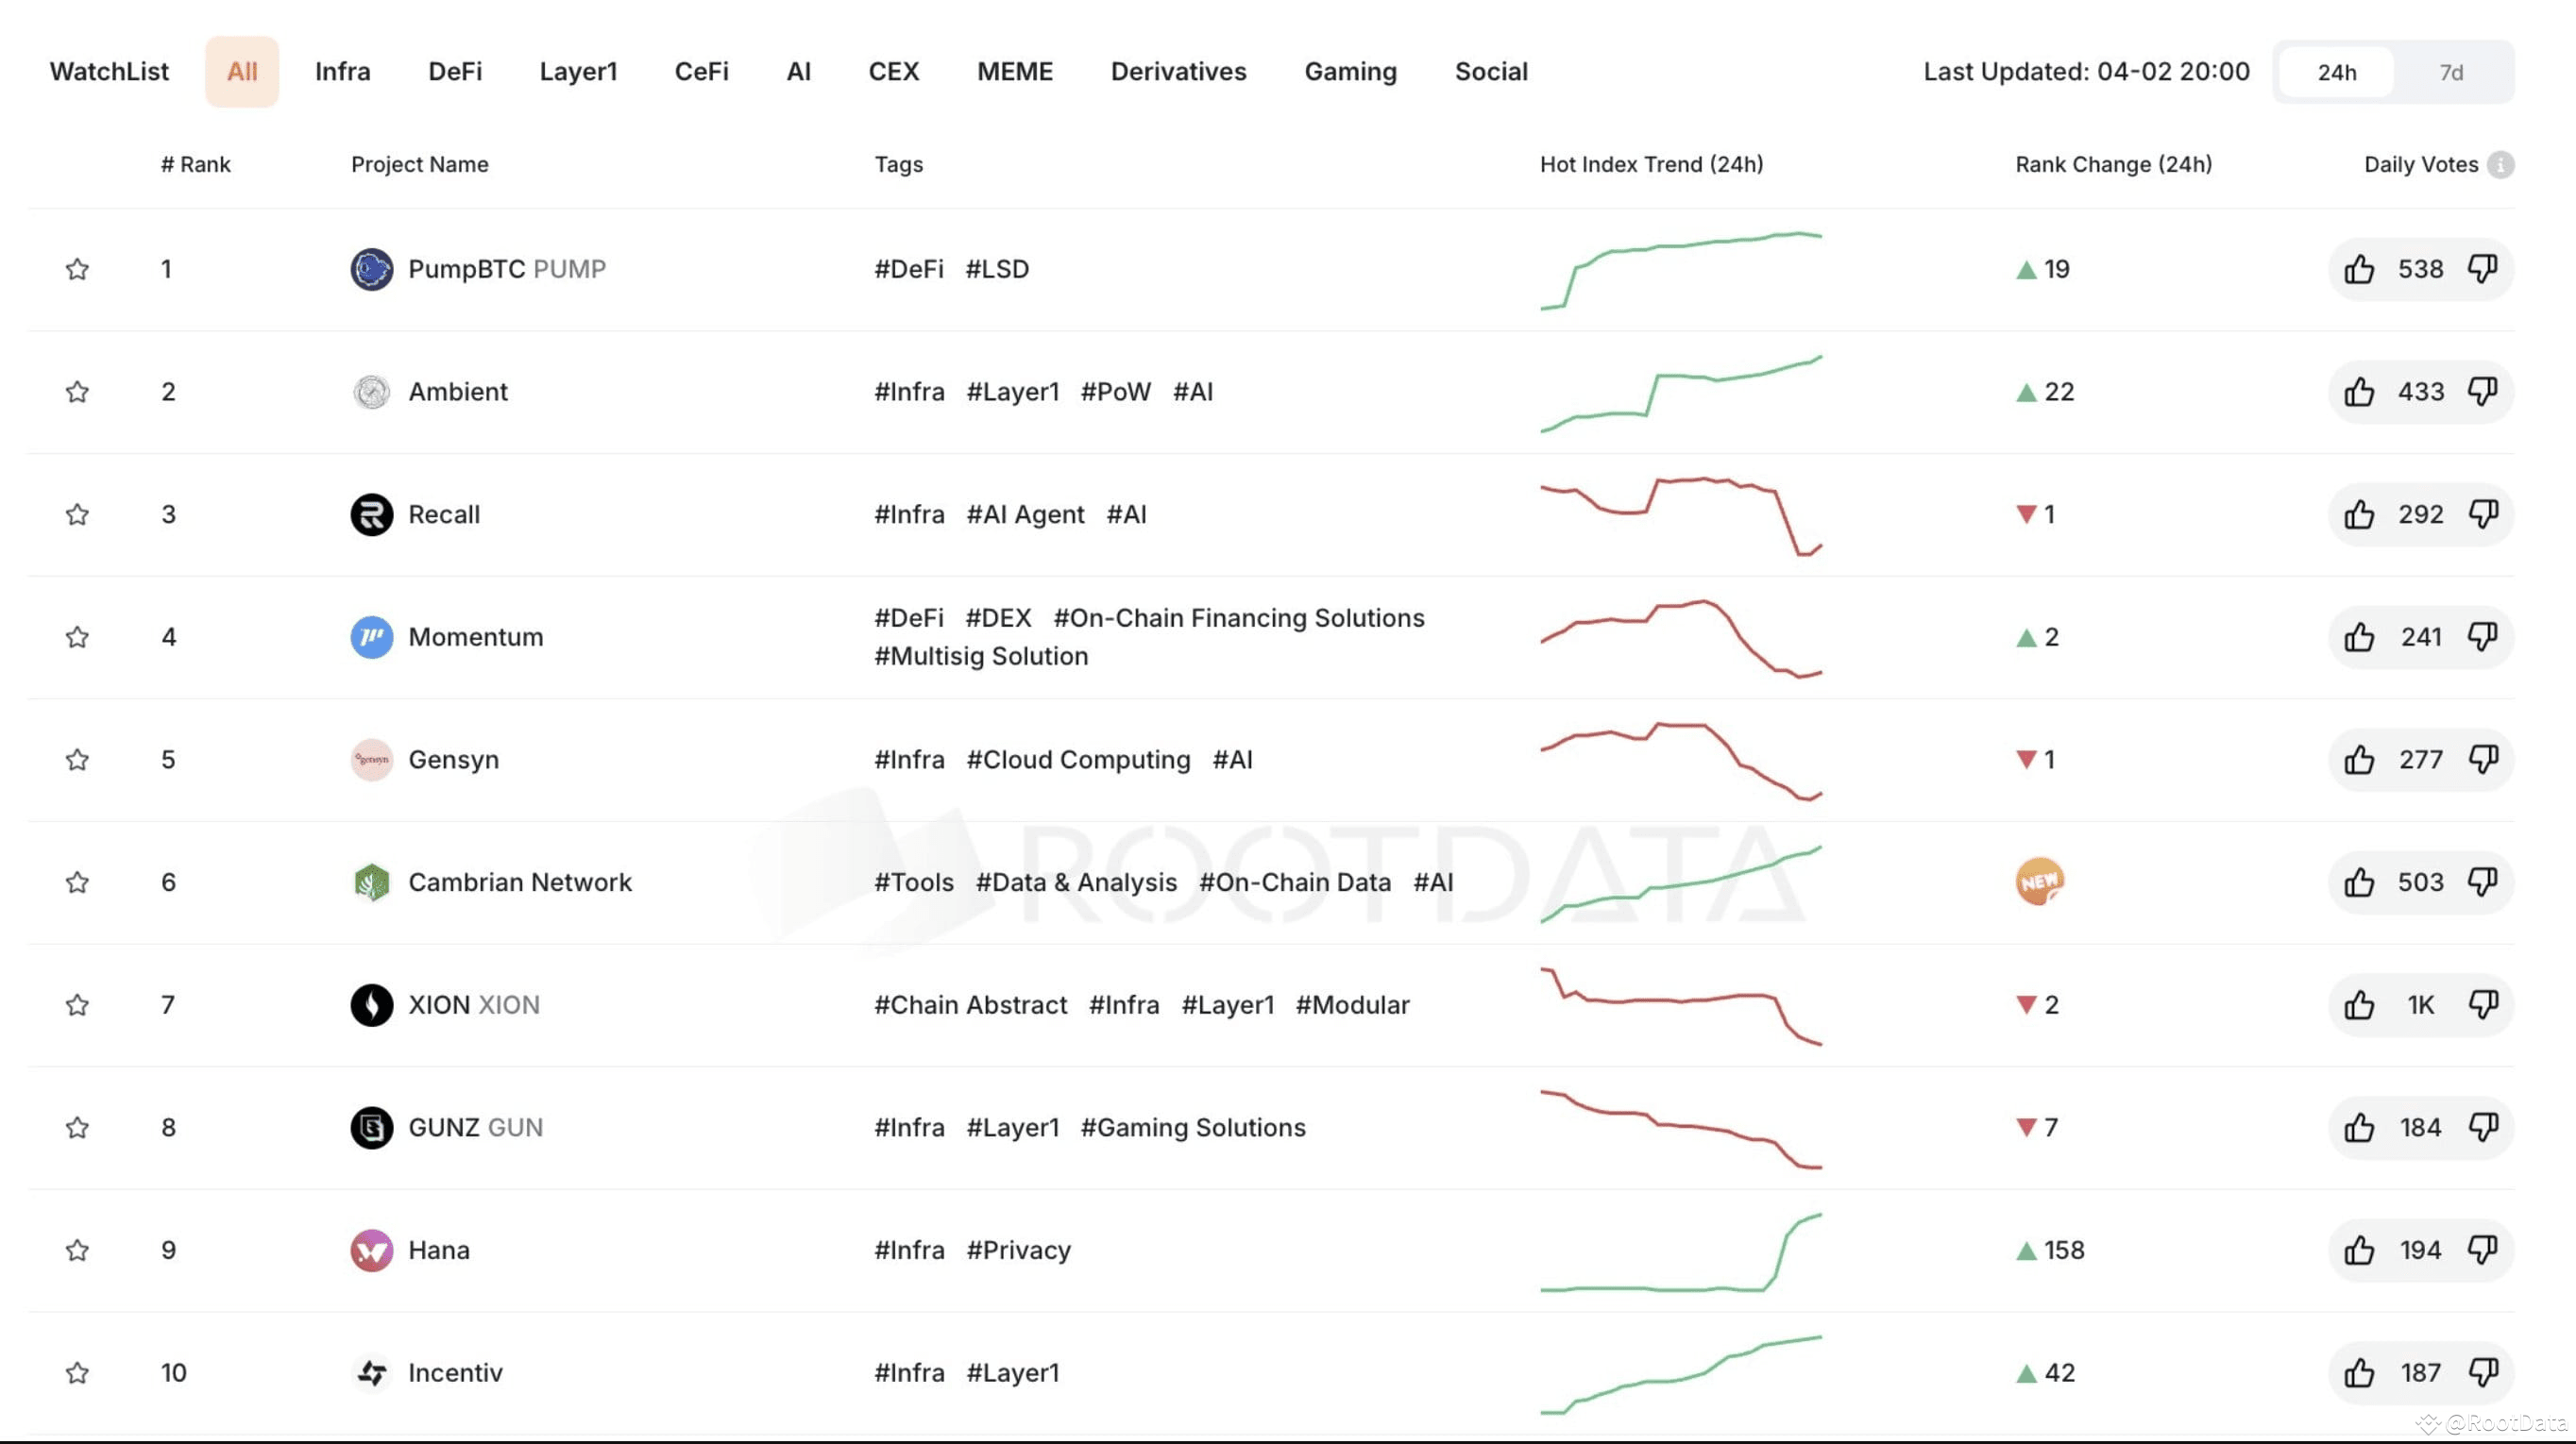2576x1444 pixels.
Task: Star the Hana row
Action: click(77, 1251)
